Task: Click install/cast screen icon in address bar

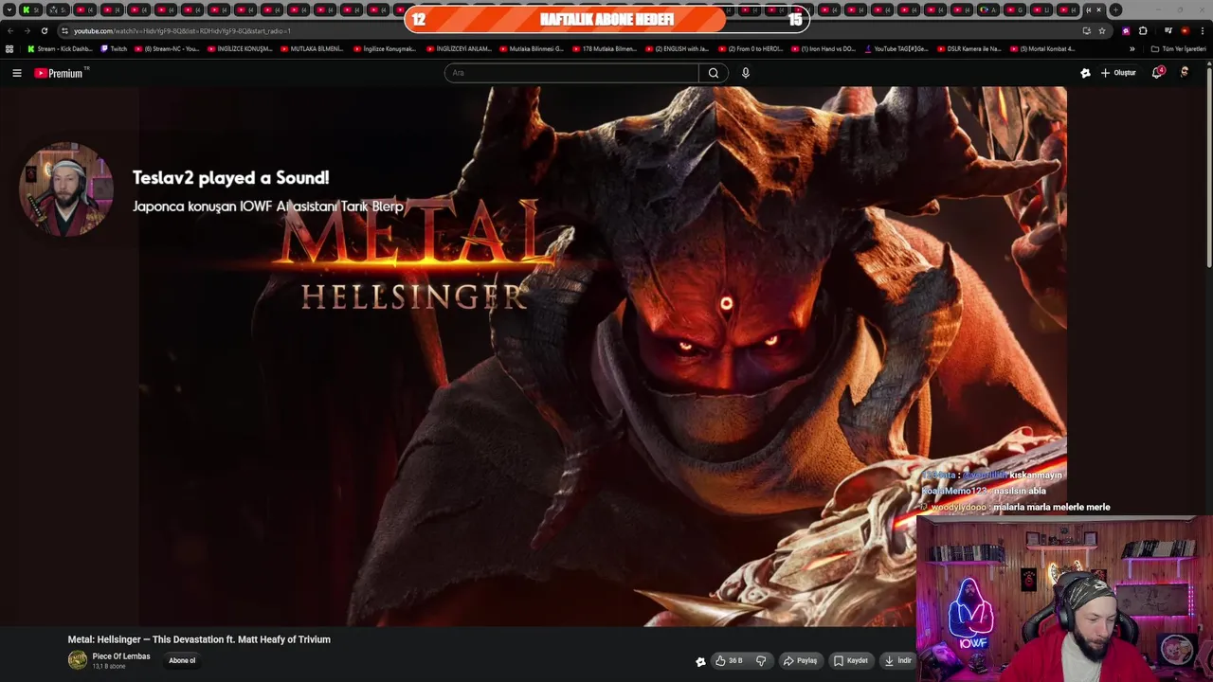Action: (1087, 30)
